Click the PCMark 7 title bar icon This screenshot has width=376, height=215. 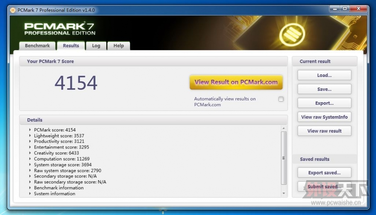(x=13, y=10)
